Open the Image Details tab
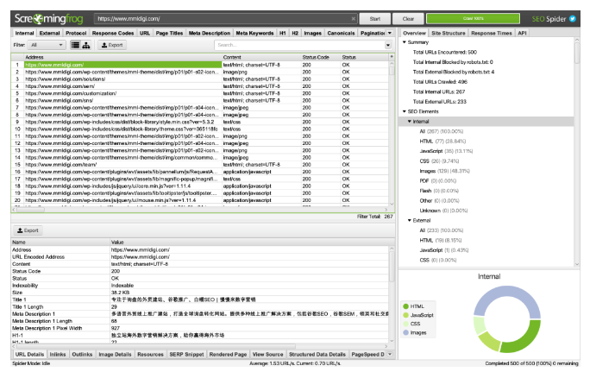Viewport: 590px width, 372px height. [115, 354]
